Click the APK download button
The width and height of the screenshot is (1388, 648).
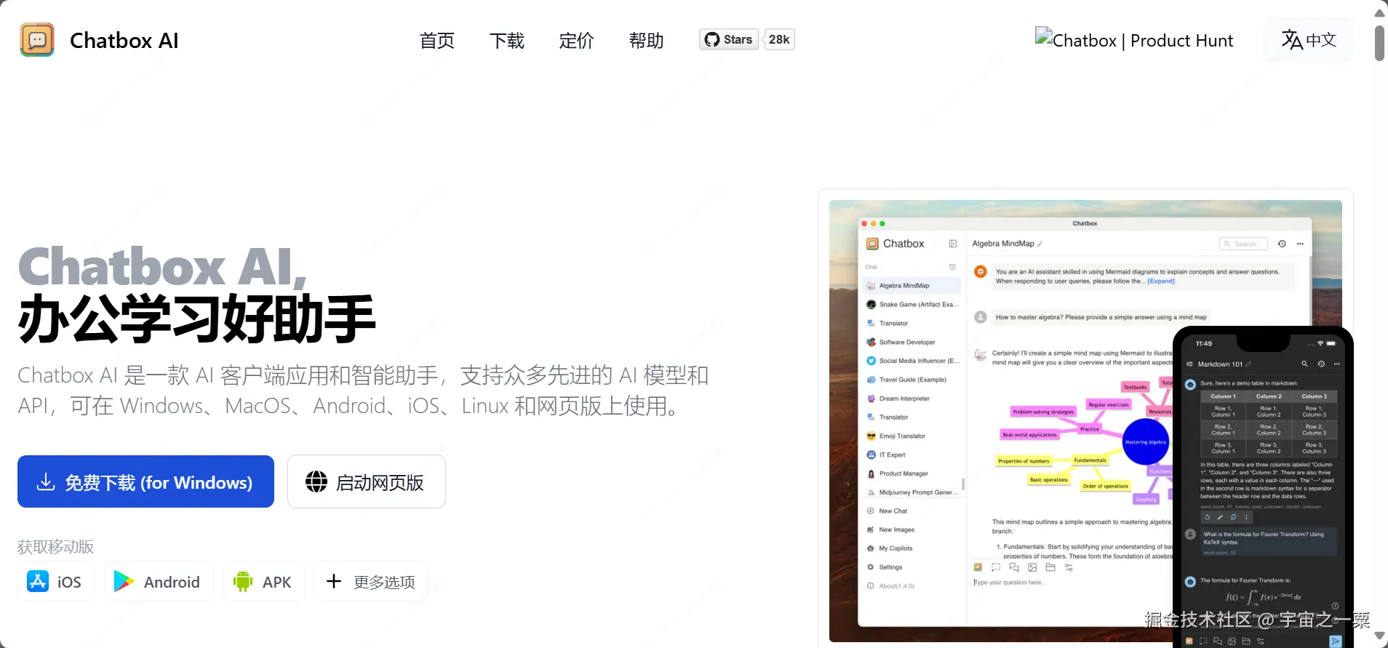tap(263, 581)
